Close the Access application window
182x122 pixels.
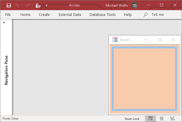coord(175,5)
